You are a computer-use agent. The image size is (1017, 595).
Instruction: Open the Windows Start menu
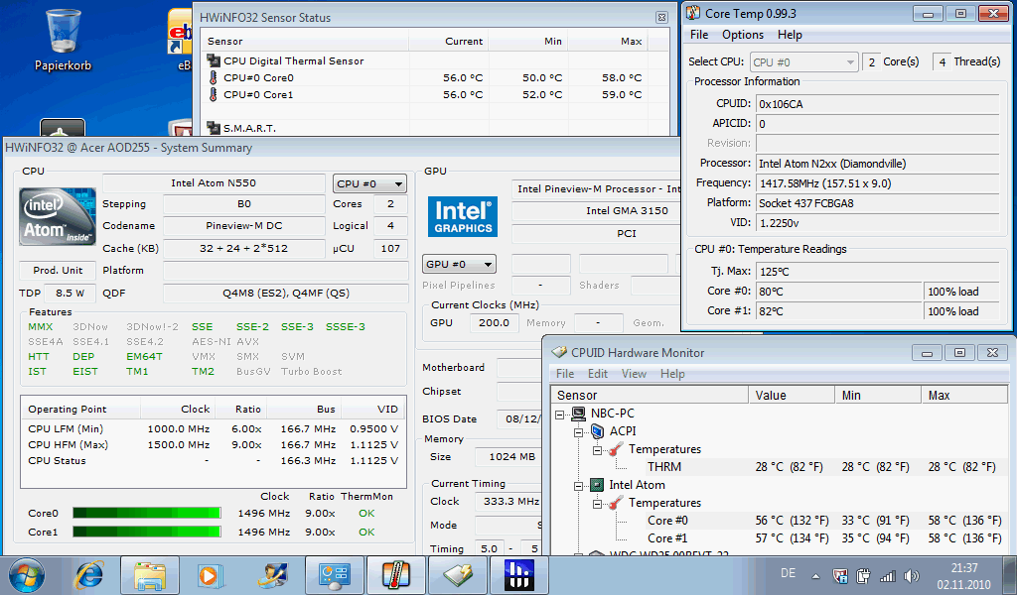coord(26,574)
